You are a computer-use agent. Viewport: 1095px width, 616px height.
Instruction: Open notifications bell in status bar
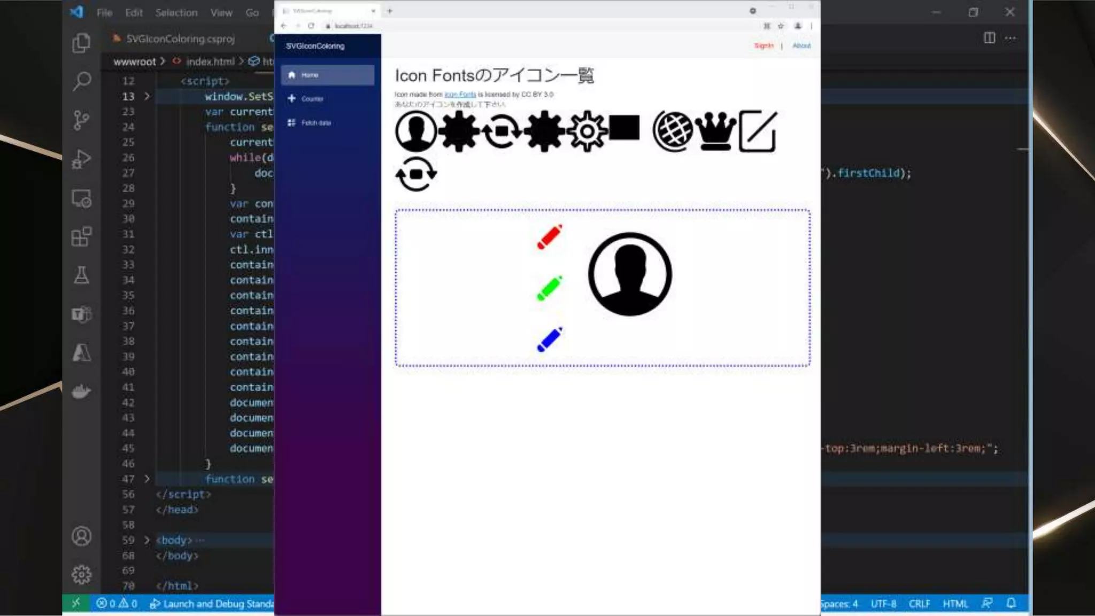pyautogui.click(x=1011, y=603)
